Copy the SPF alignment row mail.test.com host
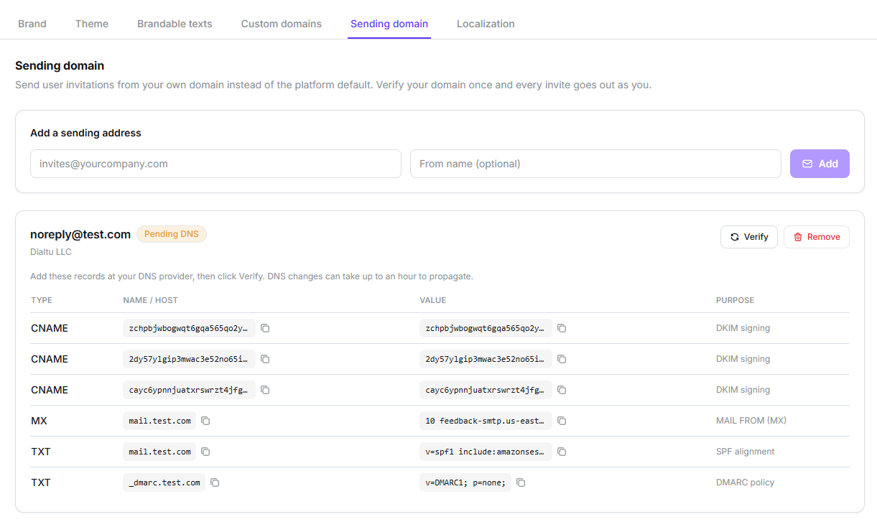Screen dimensions: 877x527 click(x=205, y=452)
